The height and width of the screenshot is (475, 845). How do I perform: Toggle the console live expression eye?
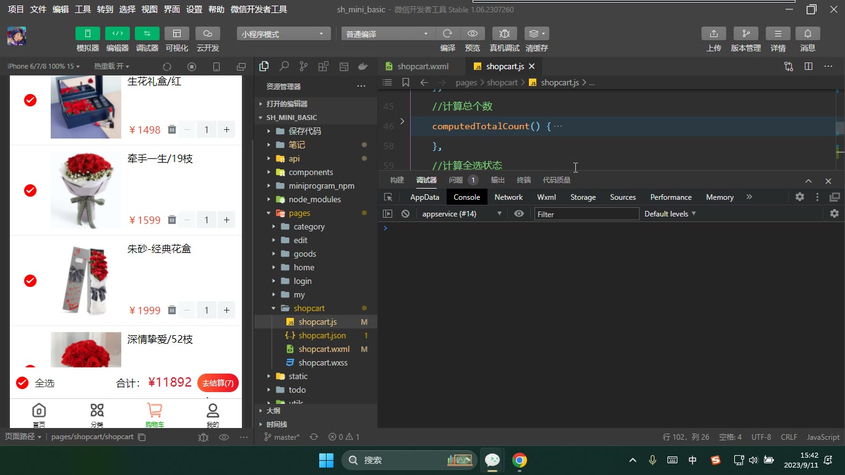519,213
